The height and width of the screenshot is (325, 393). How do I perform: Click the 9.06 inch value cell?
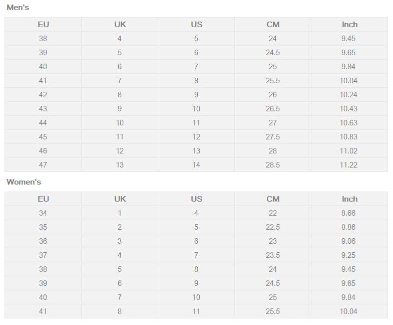click(349, 241)
